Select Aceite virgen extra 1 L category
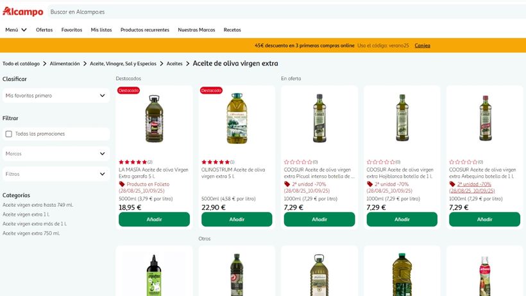526x296 pixels. [x=26, y=214]
